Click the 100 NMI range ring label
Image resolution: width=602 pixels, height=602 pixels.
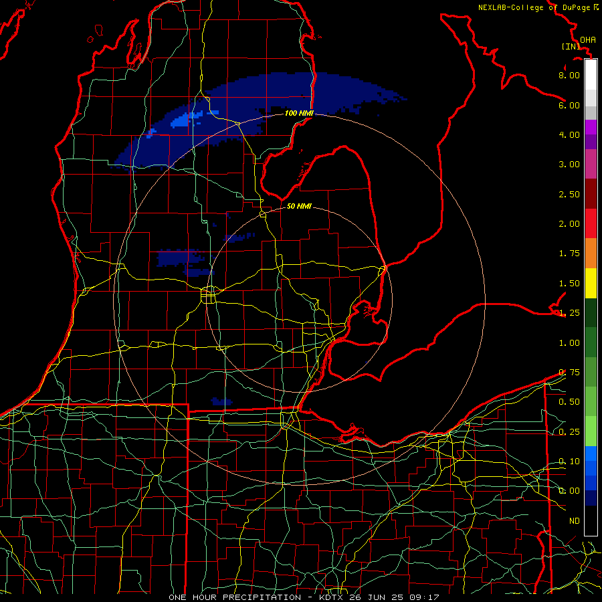(x=299, y=113)
